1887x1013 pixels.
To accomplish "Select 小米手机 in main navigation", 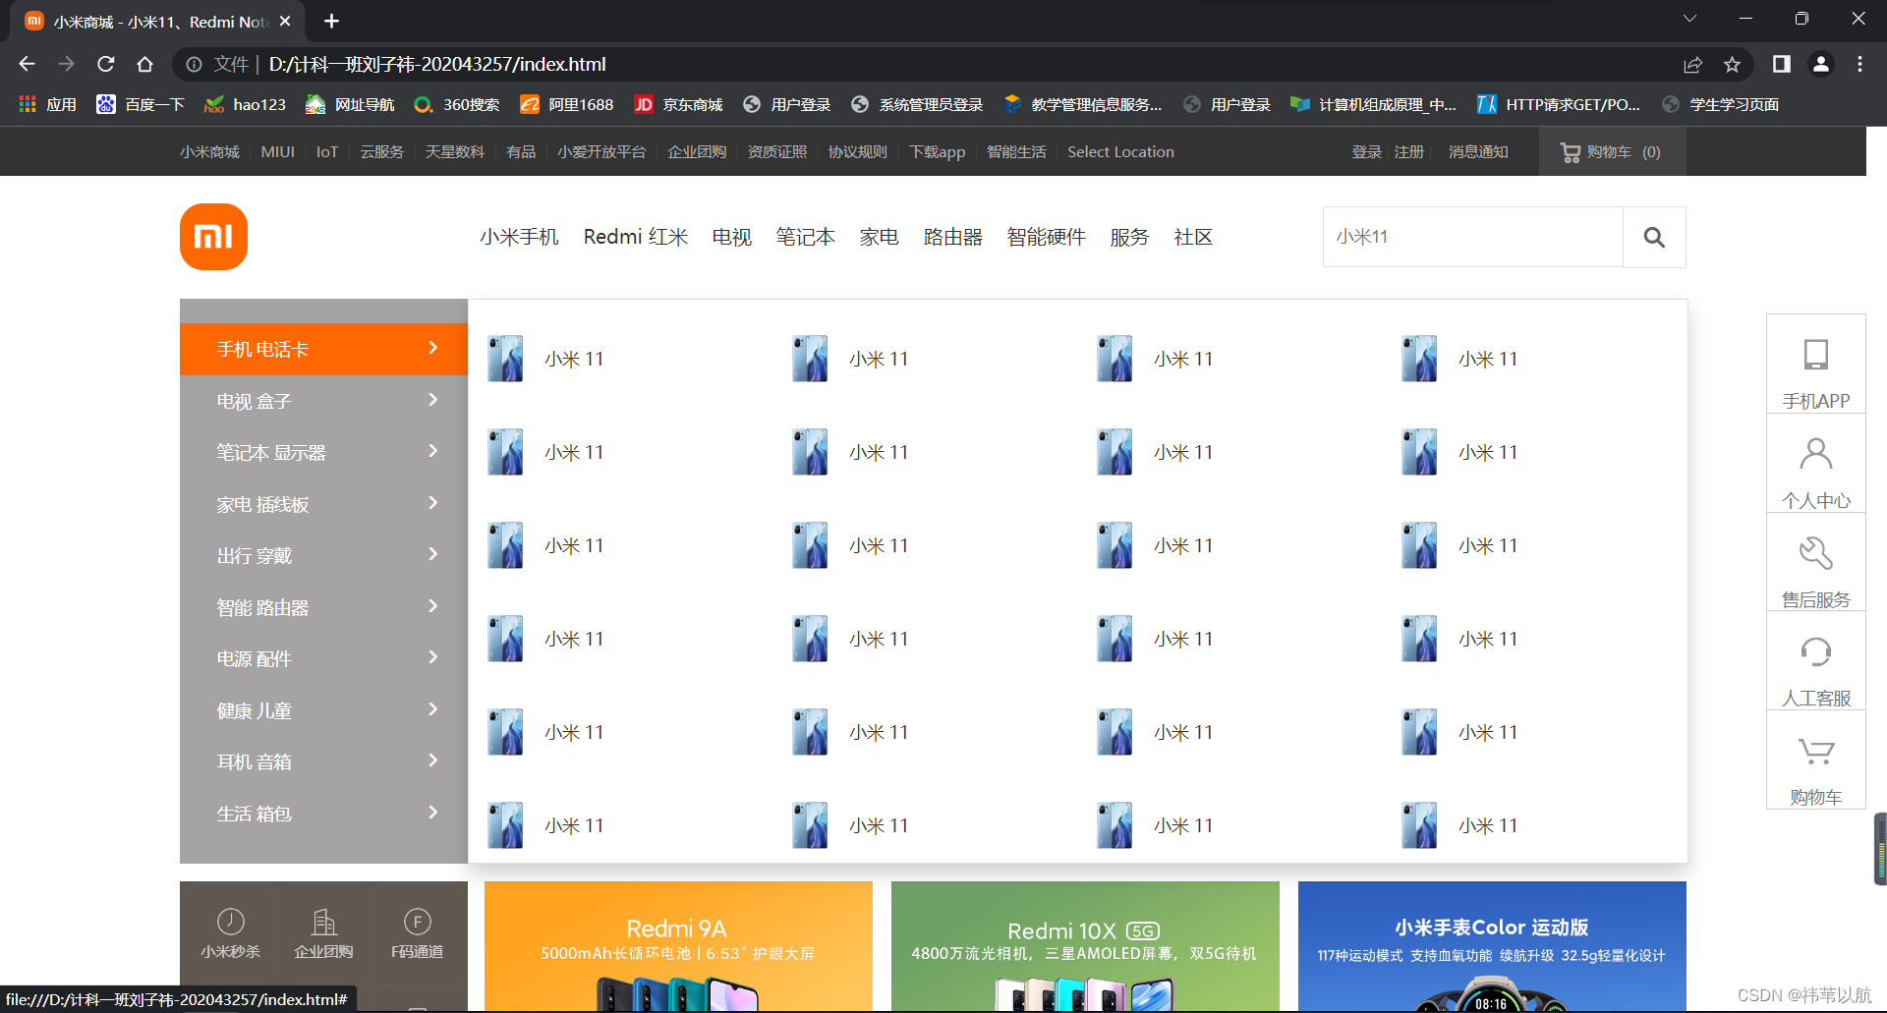I will click(519, 237).
